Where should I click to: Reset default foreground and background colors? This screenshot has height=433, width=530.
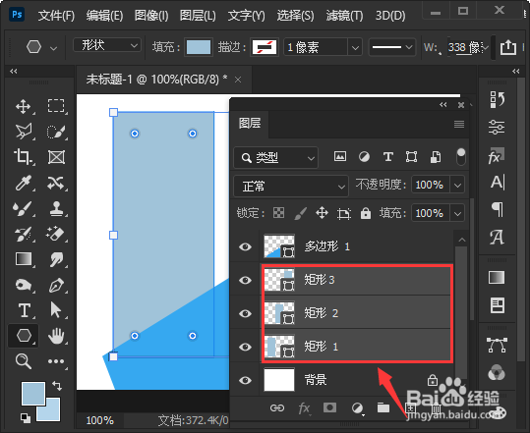(x=26, y=417)
